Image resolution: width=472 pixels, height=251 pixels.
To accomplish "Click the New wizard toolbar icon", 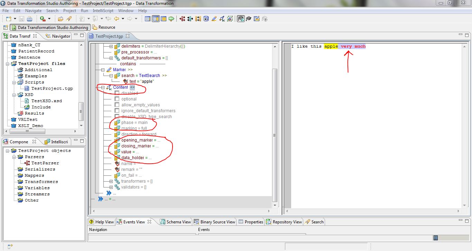I will [9, 19].
